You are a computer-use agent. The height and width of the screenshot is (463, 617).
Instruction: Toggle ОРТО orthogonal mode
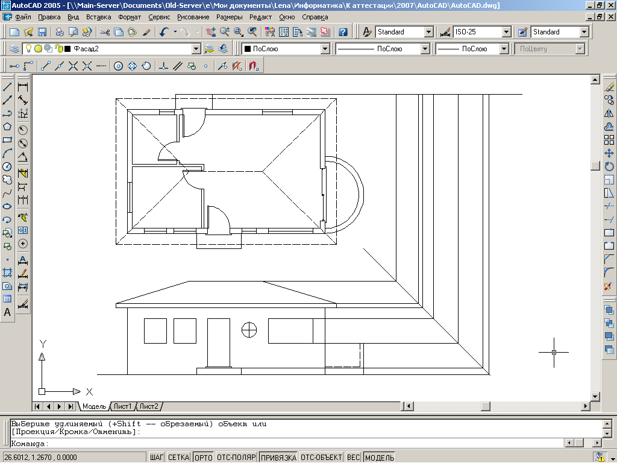[204, 458]
